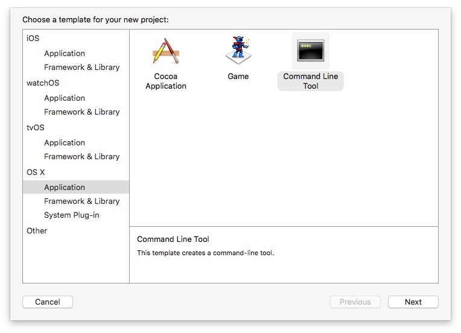This screenshot has width=461, height=333.
Task: Click the 'Command Line Tool' label under icon
Action: tap(311, 81)
